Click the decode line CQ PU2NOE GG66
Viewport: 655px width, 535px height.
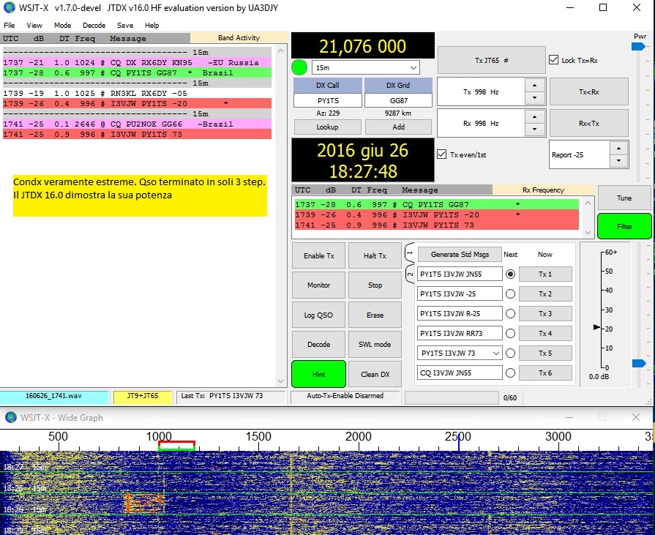click(137, 124)
